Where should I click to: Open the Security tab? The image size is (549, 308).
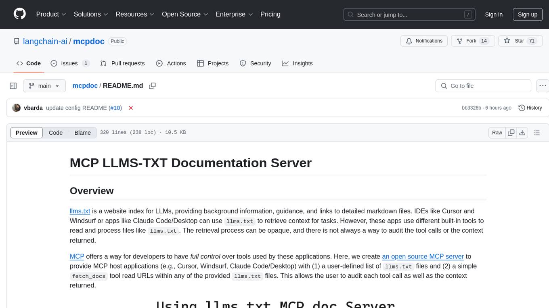[x=256, y=63]
